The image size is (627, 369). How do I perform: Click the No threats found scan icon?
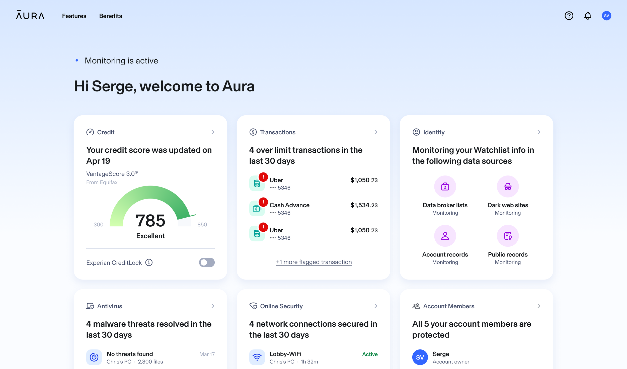point(94,357)
